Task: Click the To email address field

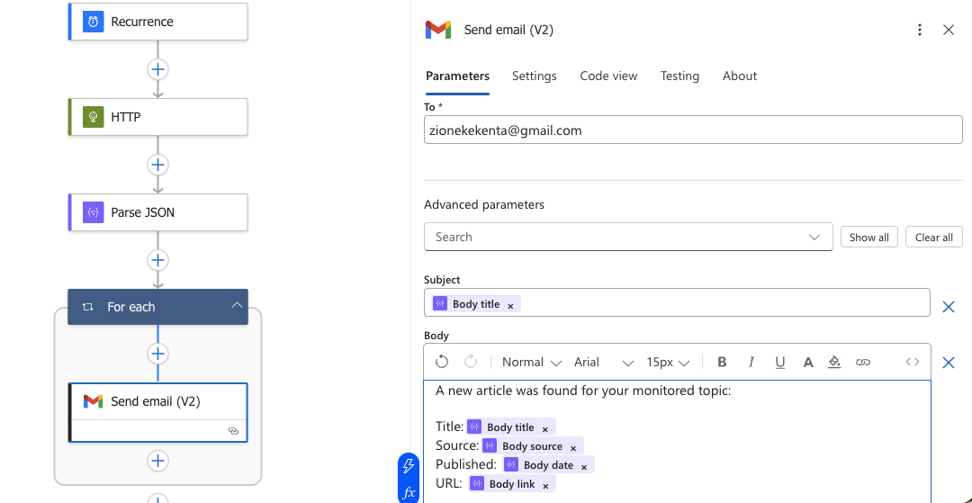Action: (x=692, y=130)
